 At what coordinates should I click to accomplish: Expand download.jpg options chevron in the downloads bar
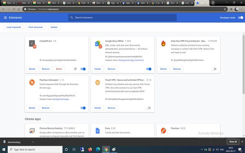[x=33, y=142]
